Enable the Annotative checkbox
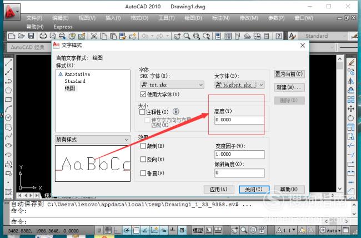Image resolution: width=361 pixels, height=238 pixels. point(142,112)
